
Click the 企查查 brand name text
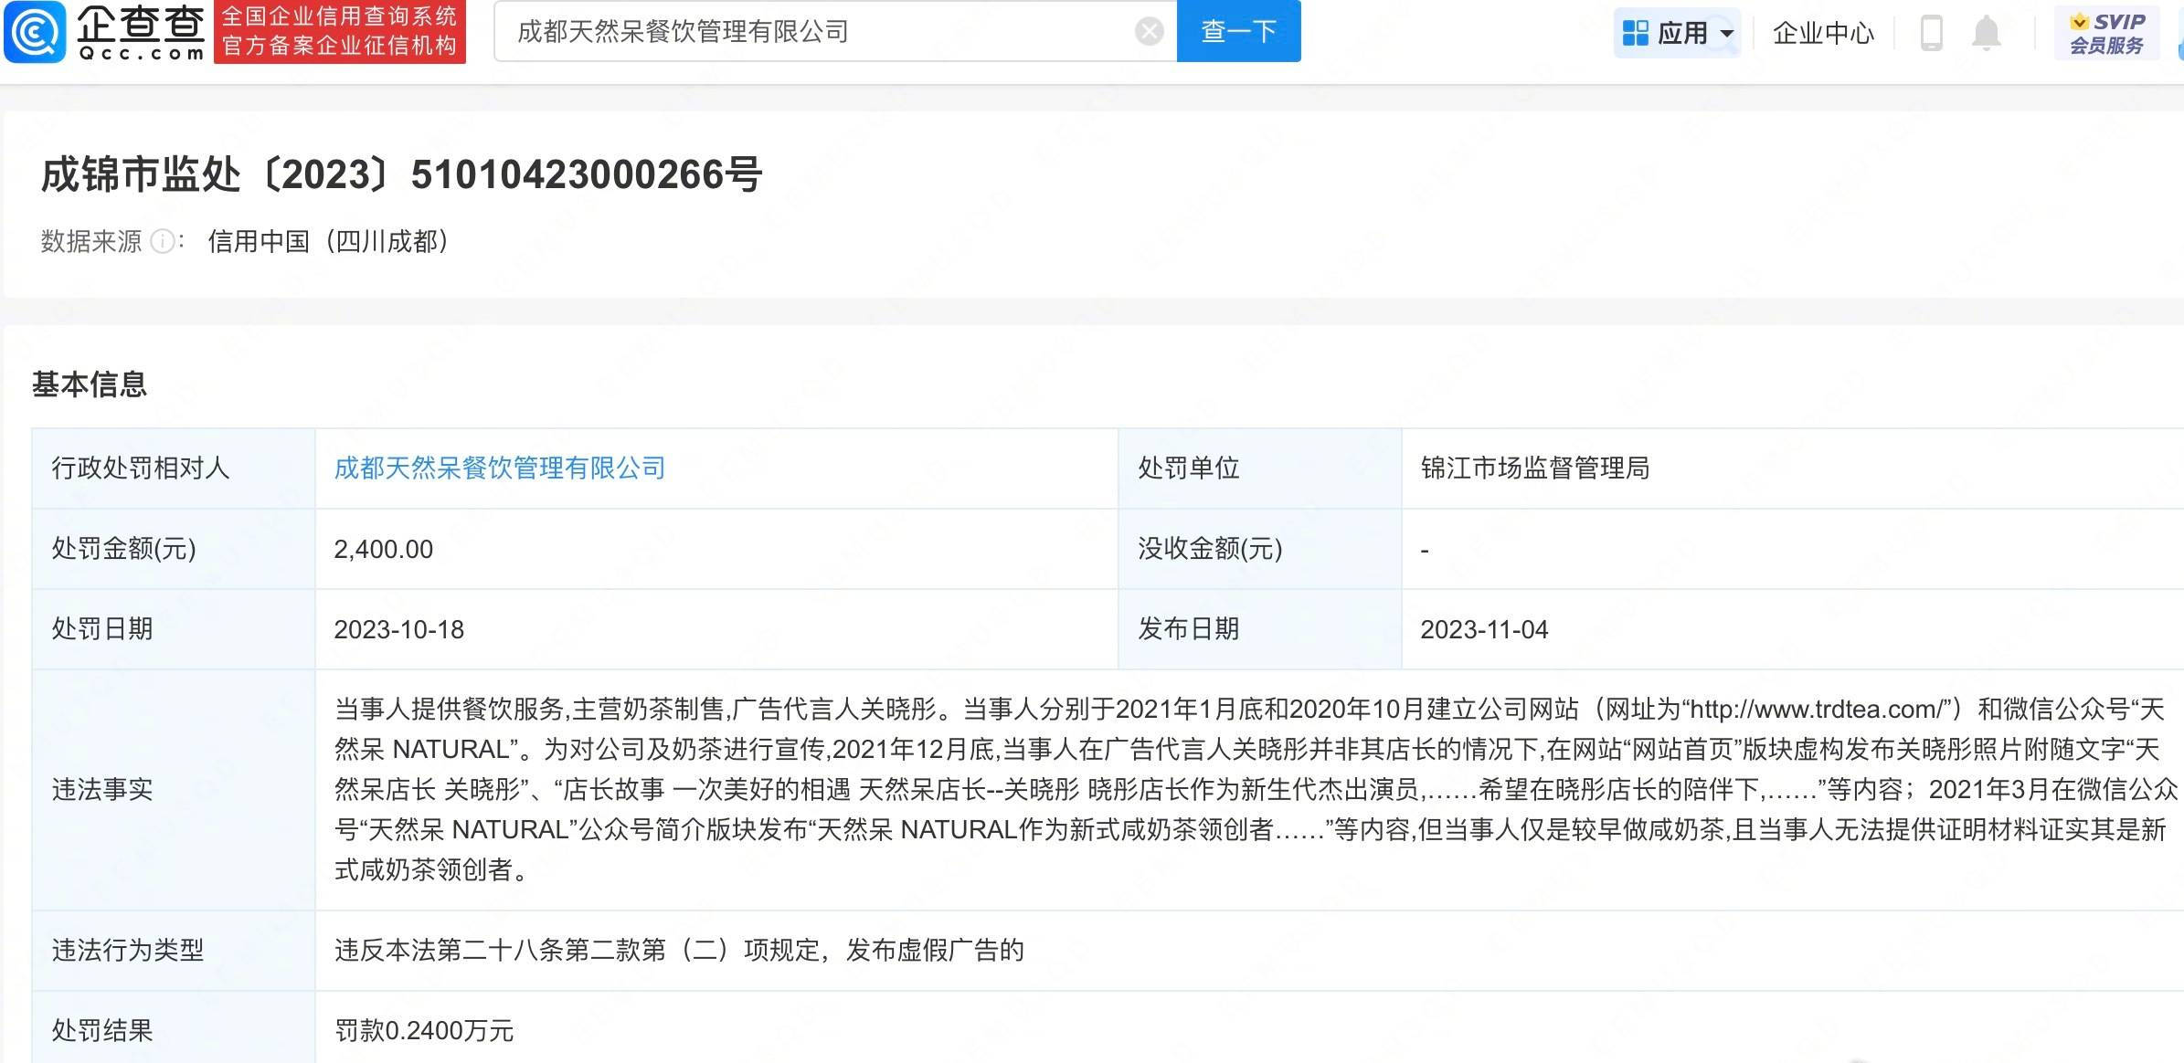(140, 23)
